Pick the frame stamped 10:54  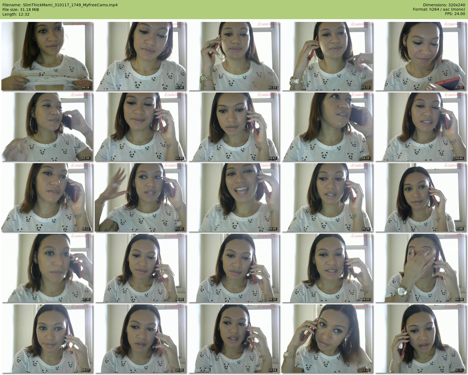pos(234,339)
